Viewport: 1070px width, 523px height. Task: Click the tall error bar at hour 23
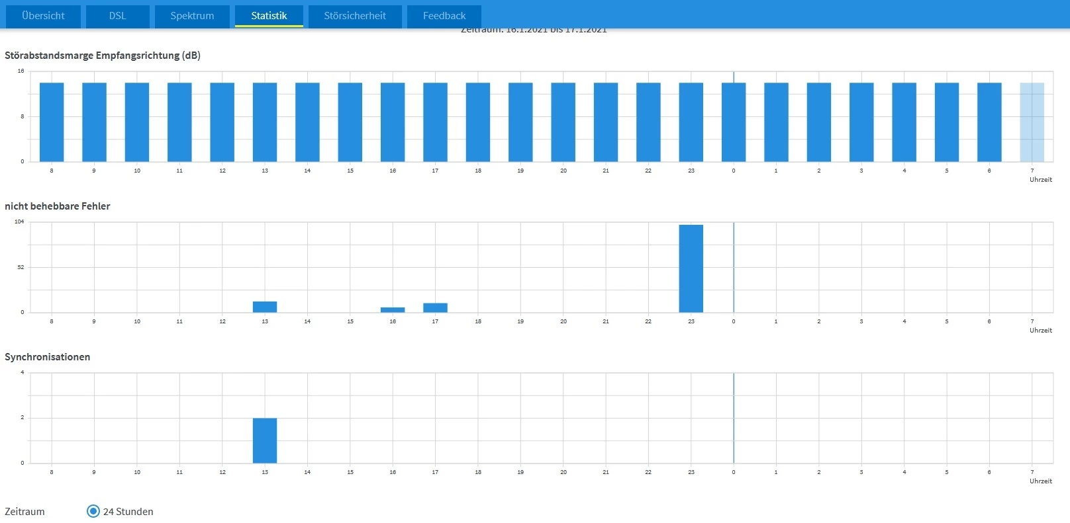pos(691,268)
